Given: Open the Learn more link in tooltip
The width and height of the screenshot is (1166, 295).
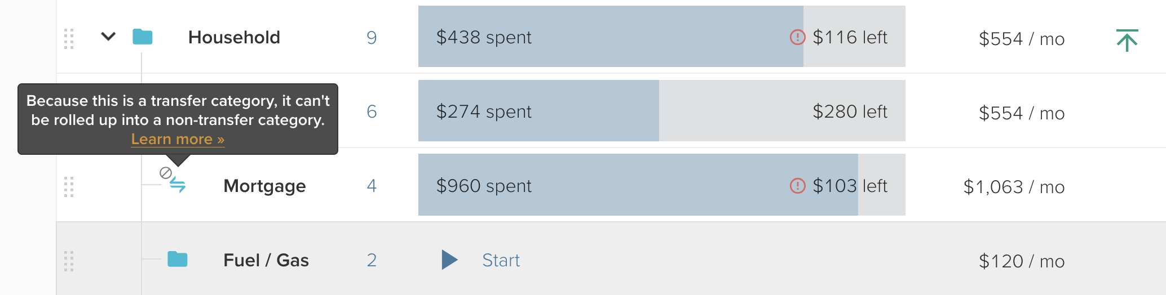Looking at the screenshot, I should click(178, 139).
